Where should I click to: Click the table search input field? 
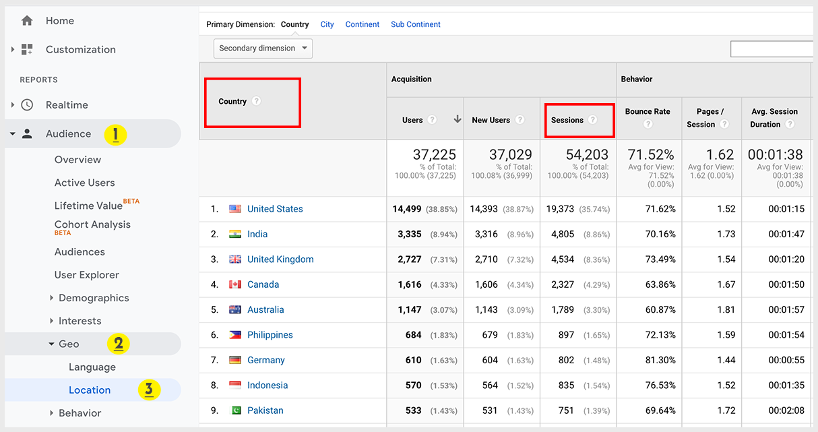[x=772, y=49]
